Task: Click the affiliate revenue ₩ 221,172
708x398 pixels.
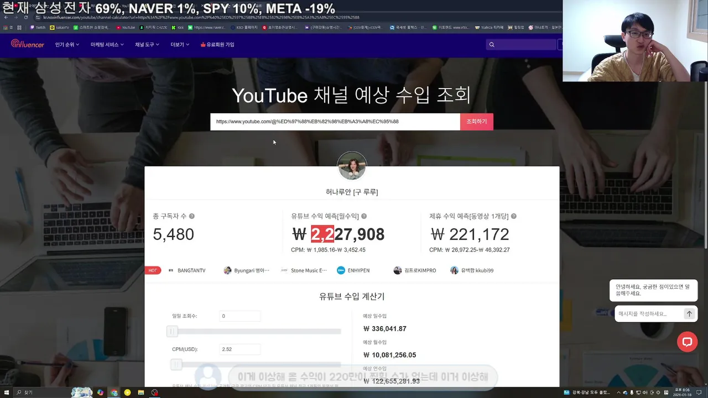Action: point(470,234)
